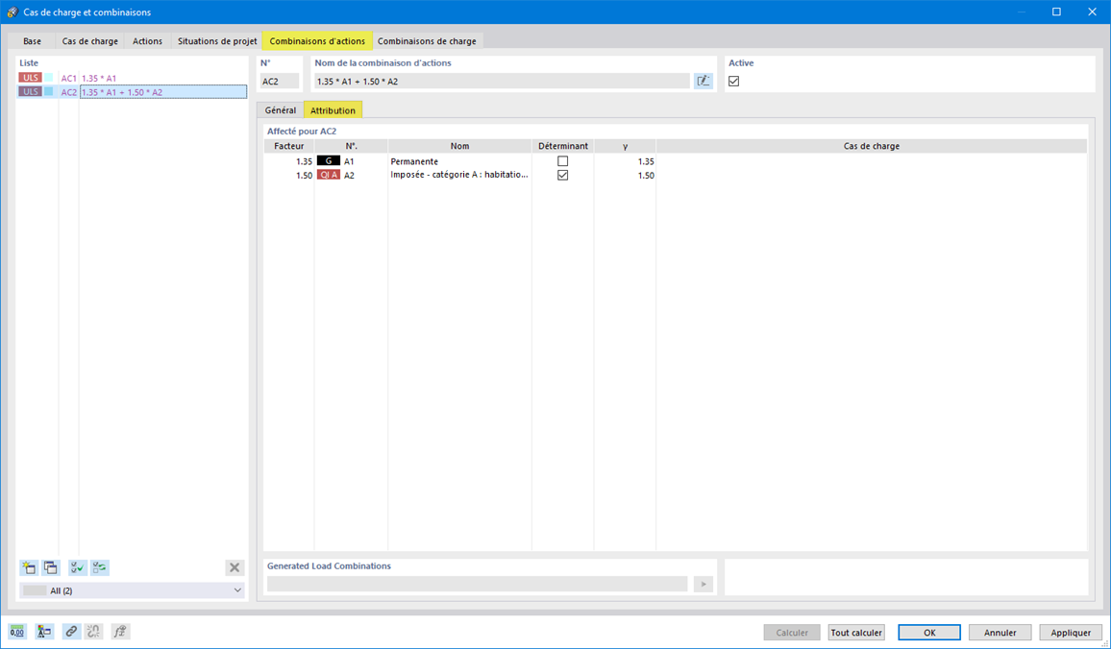Select the Combinaisons d'actions tab
This screenshot has width=1111, height=649.
(317, 41)
